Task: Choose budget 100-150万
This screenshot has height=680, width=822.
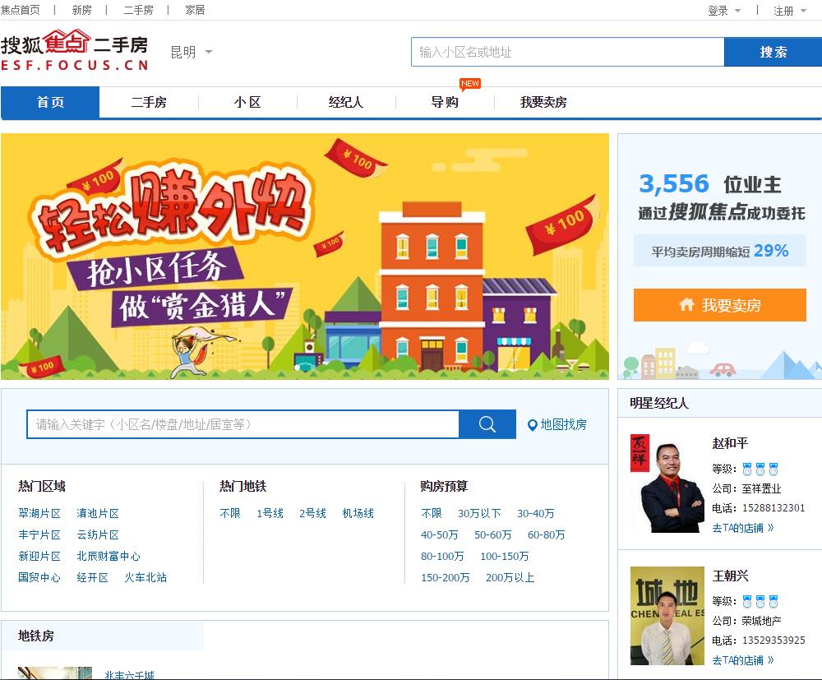Action: (x=505, y=557)
